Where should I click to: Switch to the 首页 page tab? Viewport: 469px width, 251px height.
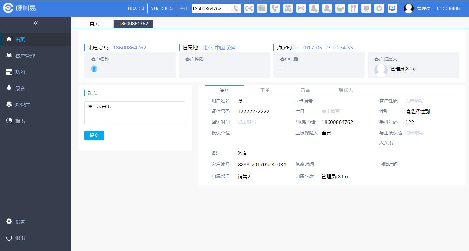(x=94, y=24)
